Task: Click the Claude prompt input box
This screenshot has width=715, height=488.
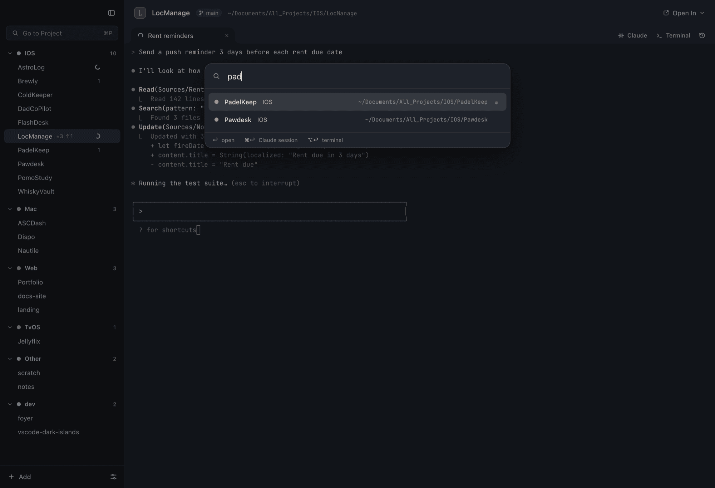Action: (270, 211)
